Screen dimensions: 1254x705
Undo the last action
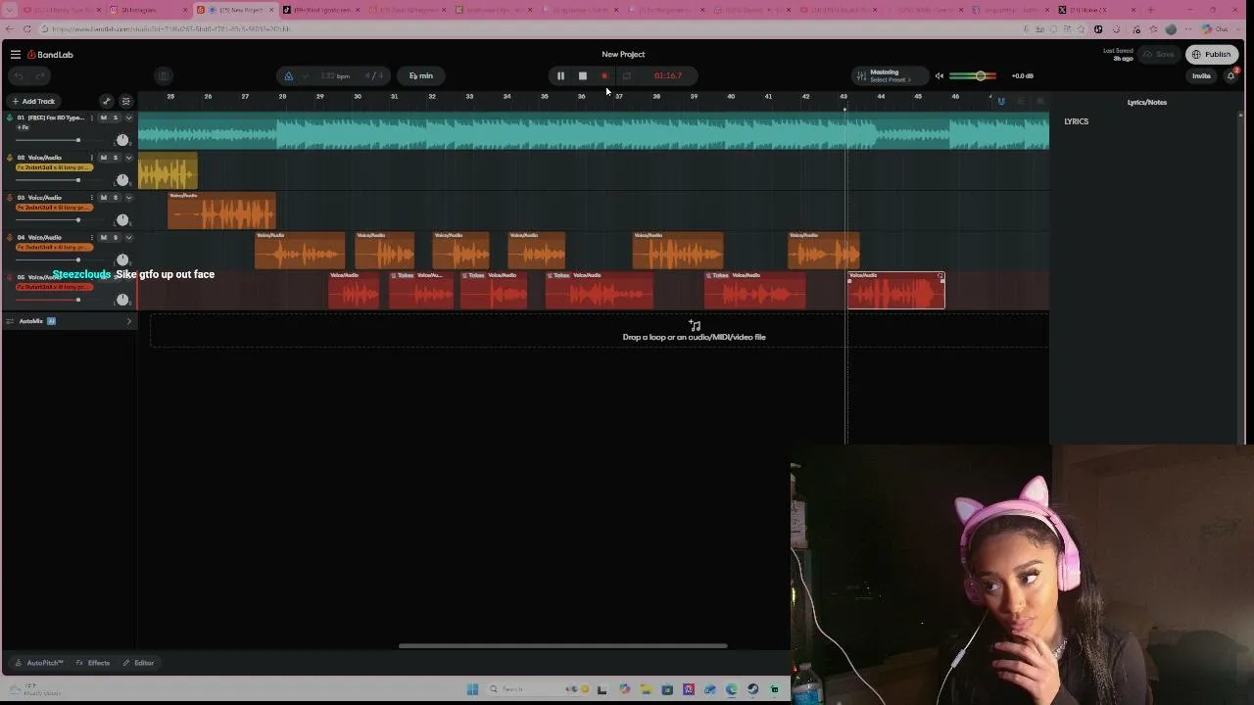point(18,75)
